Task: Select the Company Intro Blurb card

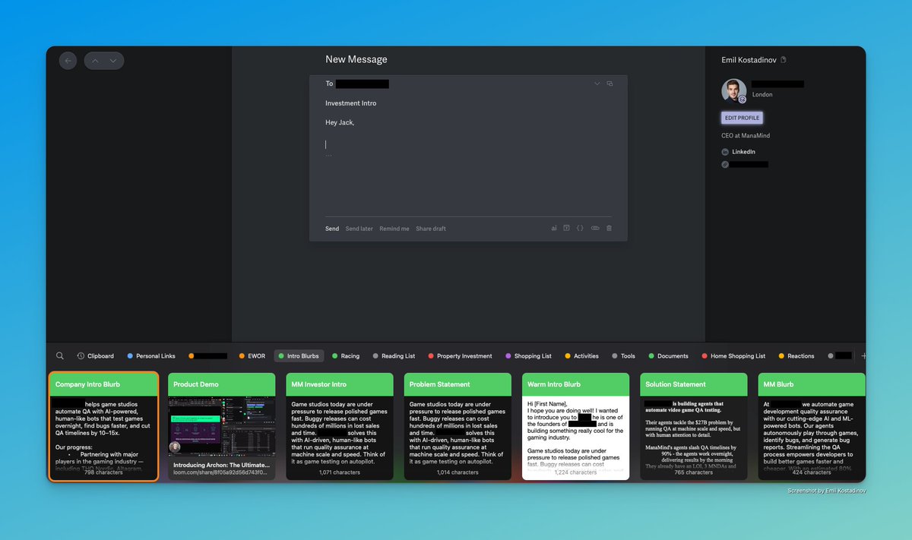Action: [x=103, y=426]
